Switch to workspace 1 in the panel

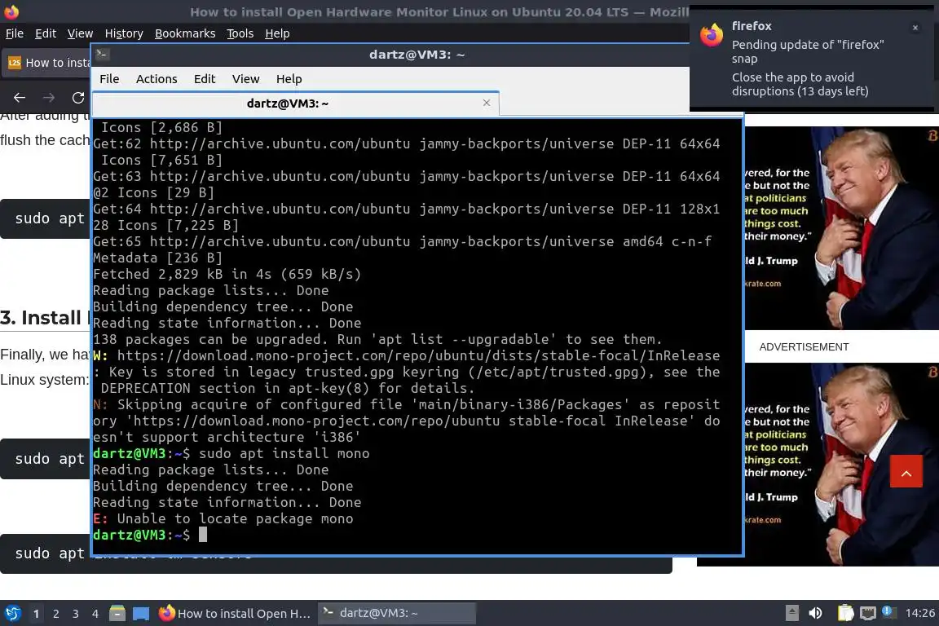(x=37, y=614)
